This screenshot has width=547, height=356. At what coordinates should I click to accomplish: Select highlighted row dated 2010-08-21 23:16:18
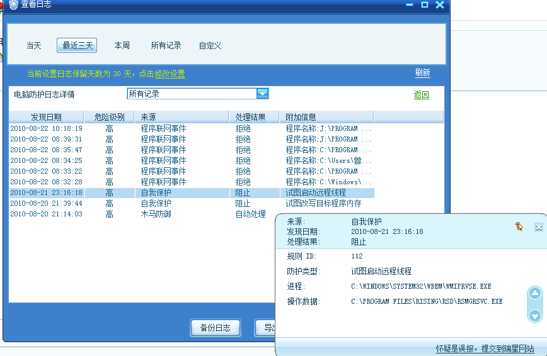(x=192, y=192)
